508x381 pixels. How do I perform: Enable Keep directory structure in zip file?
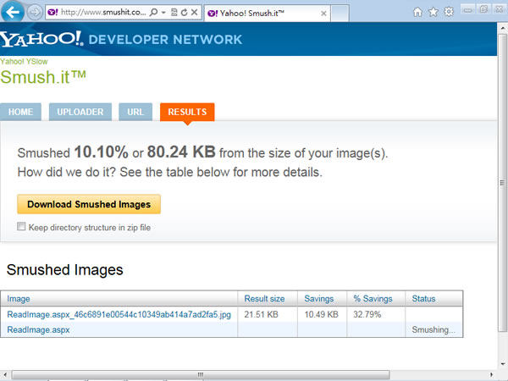click(x=21, y=226)
